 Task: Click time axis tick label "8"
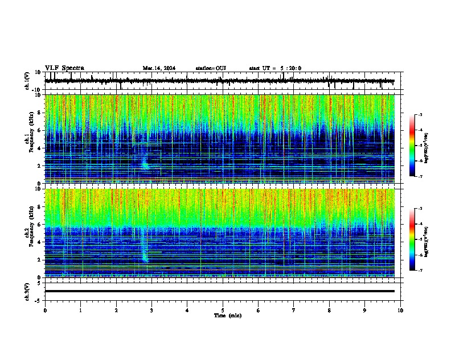tap(329, 310)
